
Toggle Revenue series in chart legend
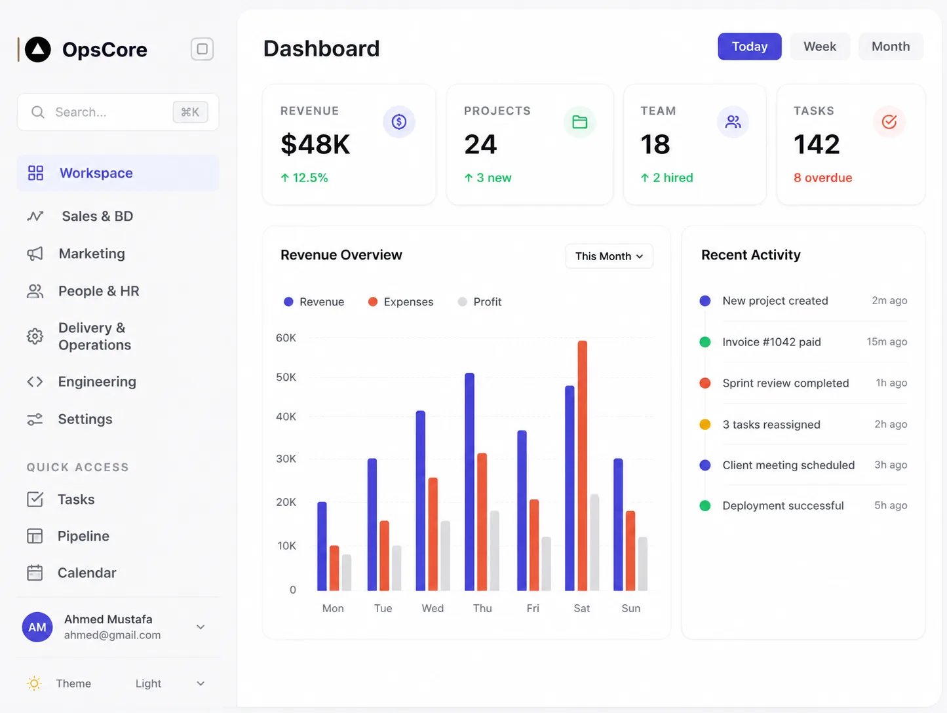click(314, 301)
